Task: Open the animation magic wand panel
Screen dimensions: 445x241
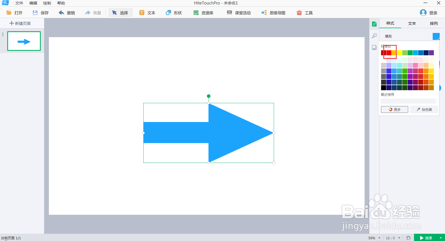Action: (x=374, y=36)
